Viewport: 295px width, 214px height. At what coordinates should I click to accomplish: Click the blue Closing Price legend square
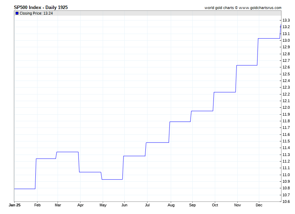pyautogui.click(x=17, y=13)
